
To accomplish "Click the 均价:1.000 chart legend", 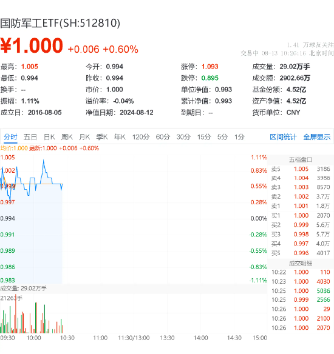I will point(14,149).
